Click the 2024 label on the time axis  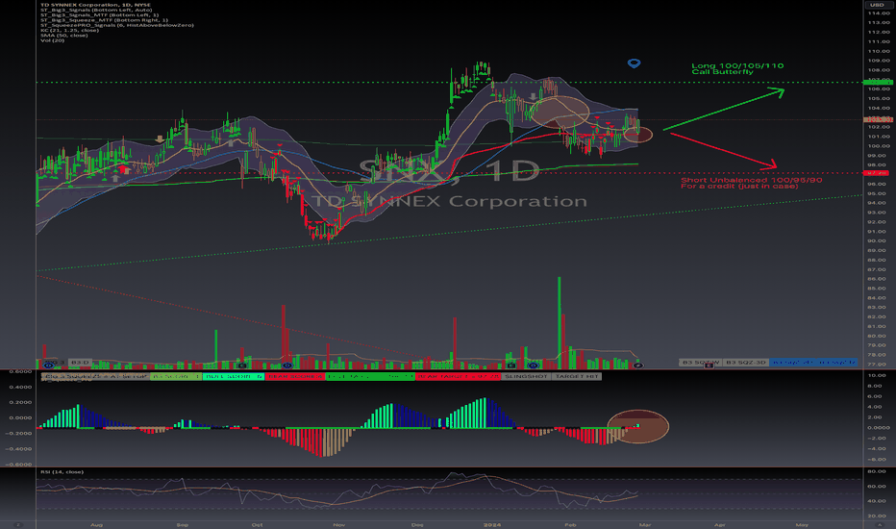(x=491, y=524)
